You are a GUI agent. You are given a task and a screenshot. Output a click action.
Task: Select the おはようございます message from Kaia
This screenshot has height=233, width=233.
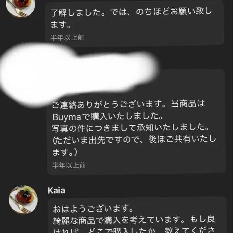tap(137, 215)
